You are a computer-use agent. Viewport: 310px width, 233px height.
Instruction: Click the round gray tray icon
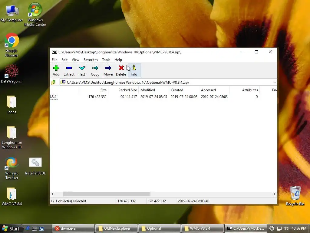click(272, 228)
